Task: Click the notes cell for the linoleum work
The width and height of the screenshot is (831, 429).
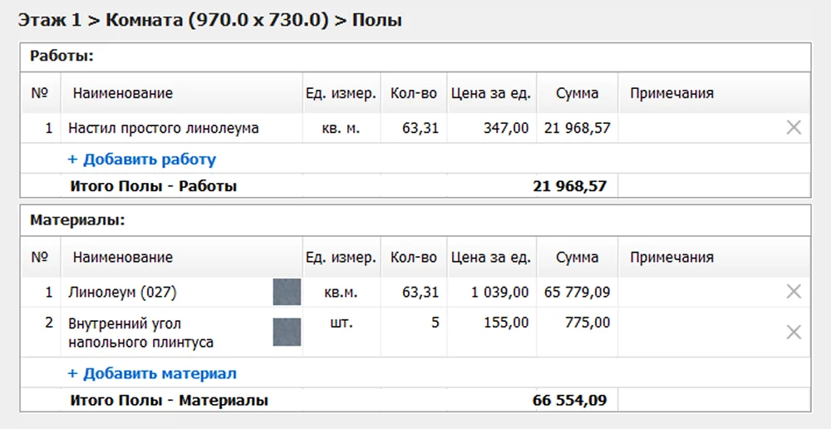Action: click(698, 128)
